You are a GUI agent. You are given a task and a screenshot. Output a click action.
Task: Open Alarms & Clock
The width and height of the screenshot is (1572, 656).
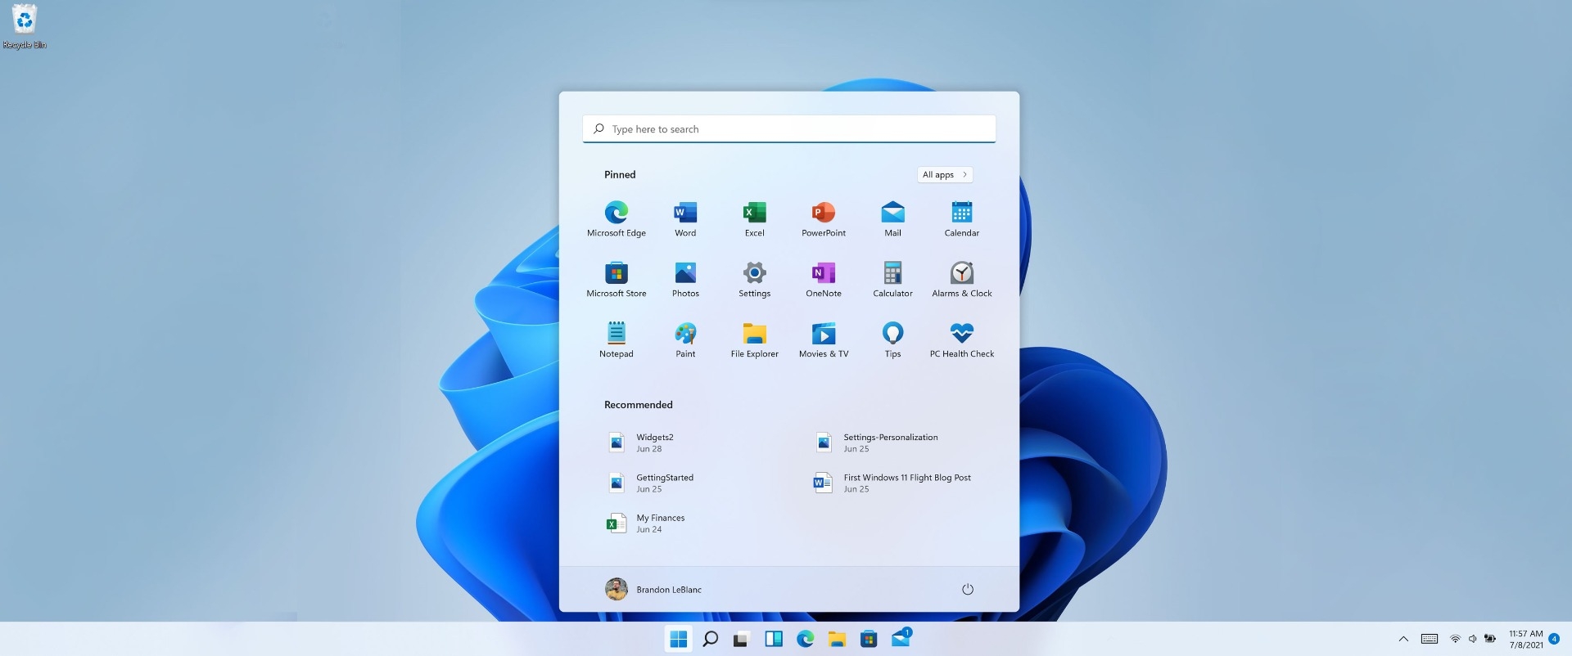coord(962,279)
